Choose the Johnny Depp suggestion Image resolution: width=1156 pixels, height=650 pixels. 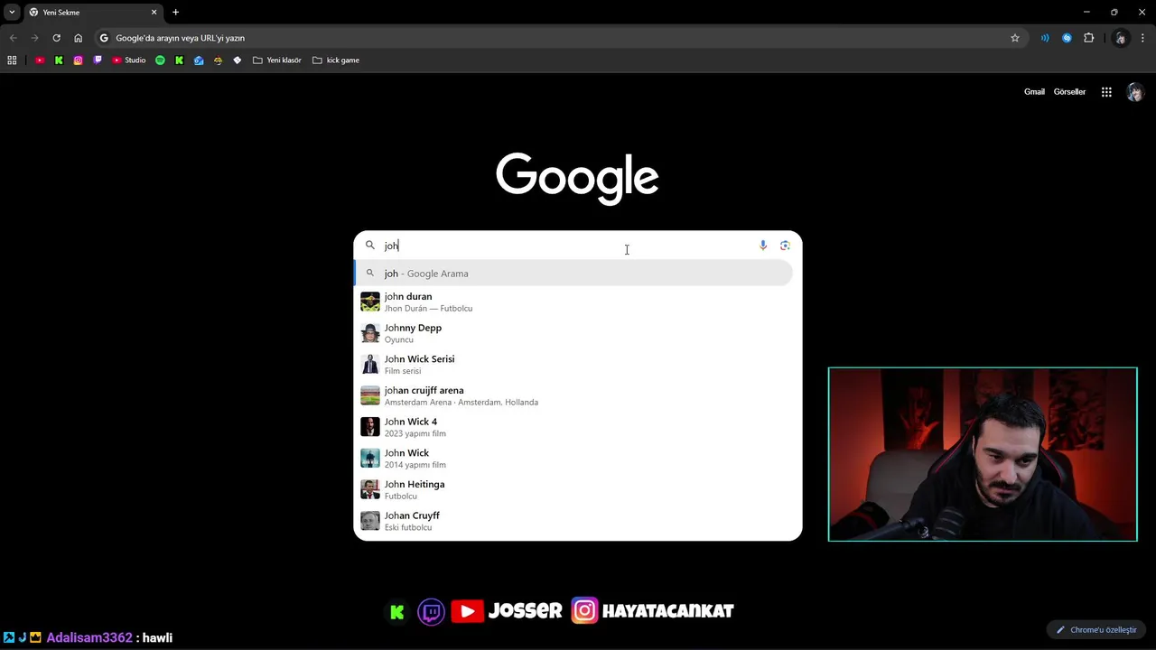tap(573, 333)
